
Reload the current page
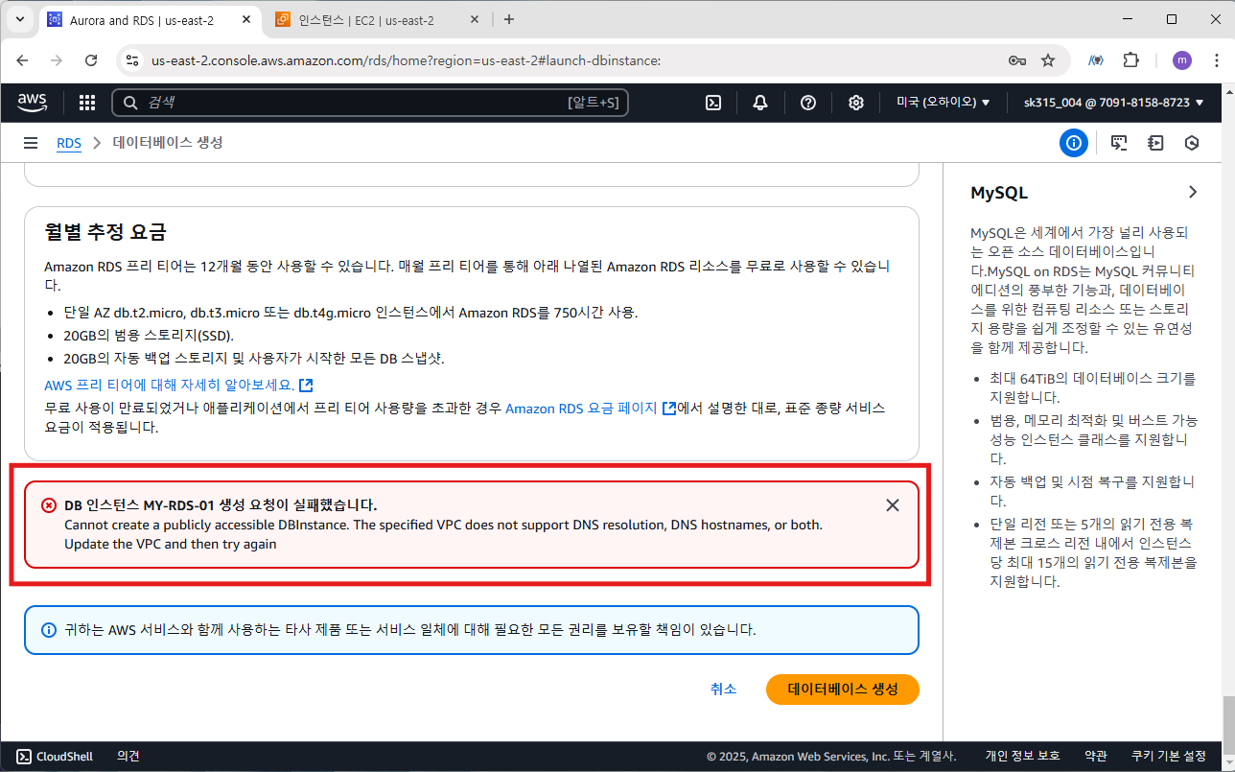click(91, 60)
